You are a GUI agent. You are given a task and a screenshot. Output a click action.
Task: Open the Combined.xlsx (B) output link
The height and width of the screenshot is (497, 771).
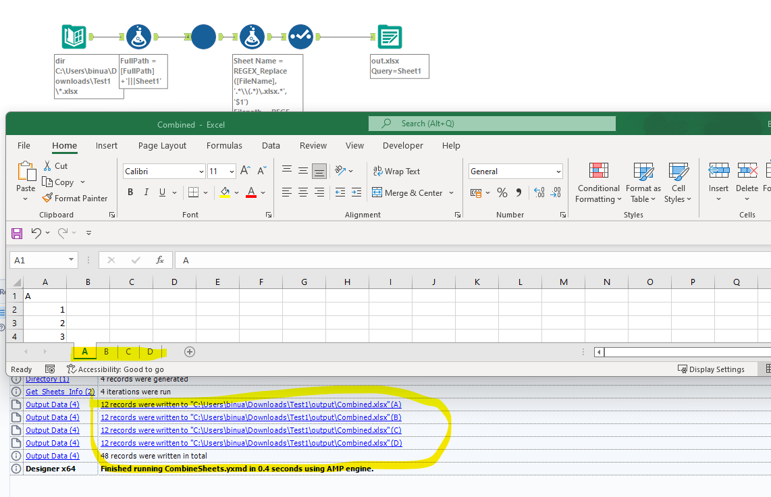point(250,417)
